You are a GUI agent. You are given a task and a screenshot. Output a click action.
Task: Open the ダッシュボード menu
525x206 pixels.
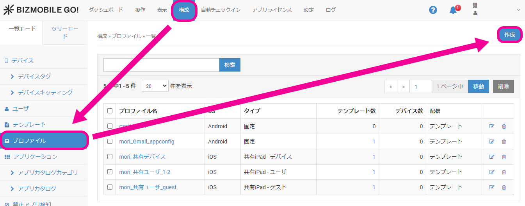click(105, 10)
